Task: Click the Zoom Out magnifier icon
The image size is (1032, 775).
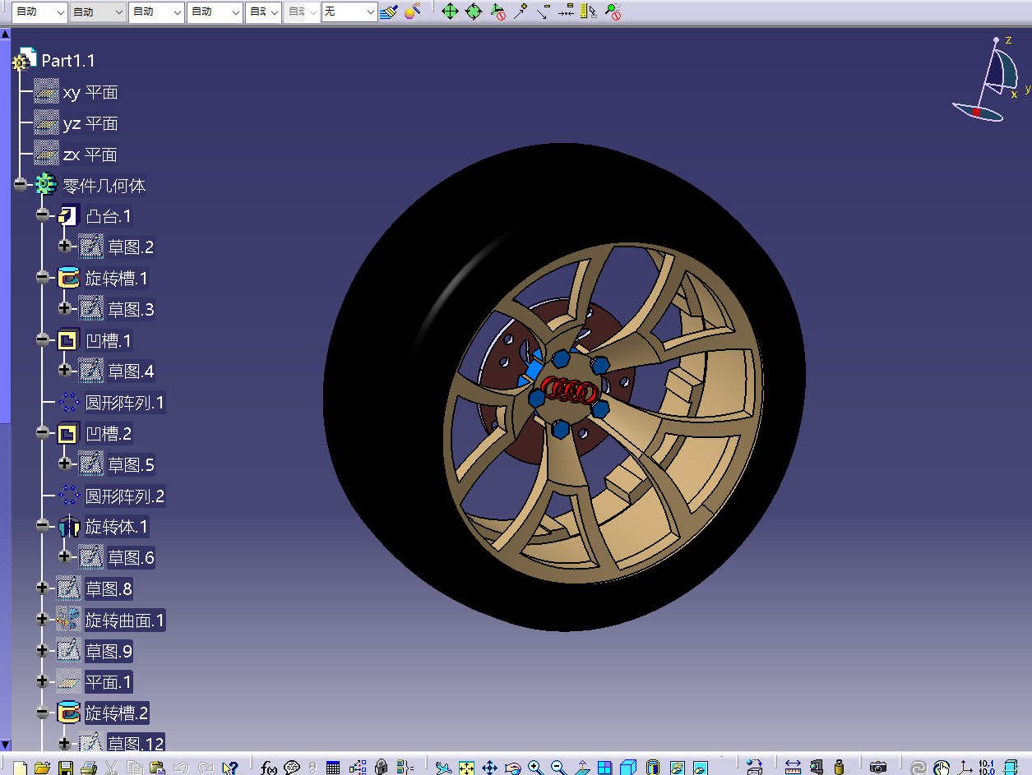Action: 559,768
